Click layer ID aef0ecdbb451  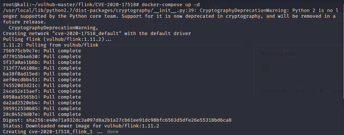coord(22,80)
